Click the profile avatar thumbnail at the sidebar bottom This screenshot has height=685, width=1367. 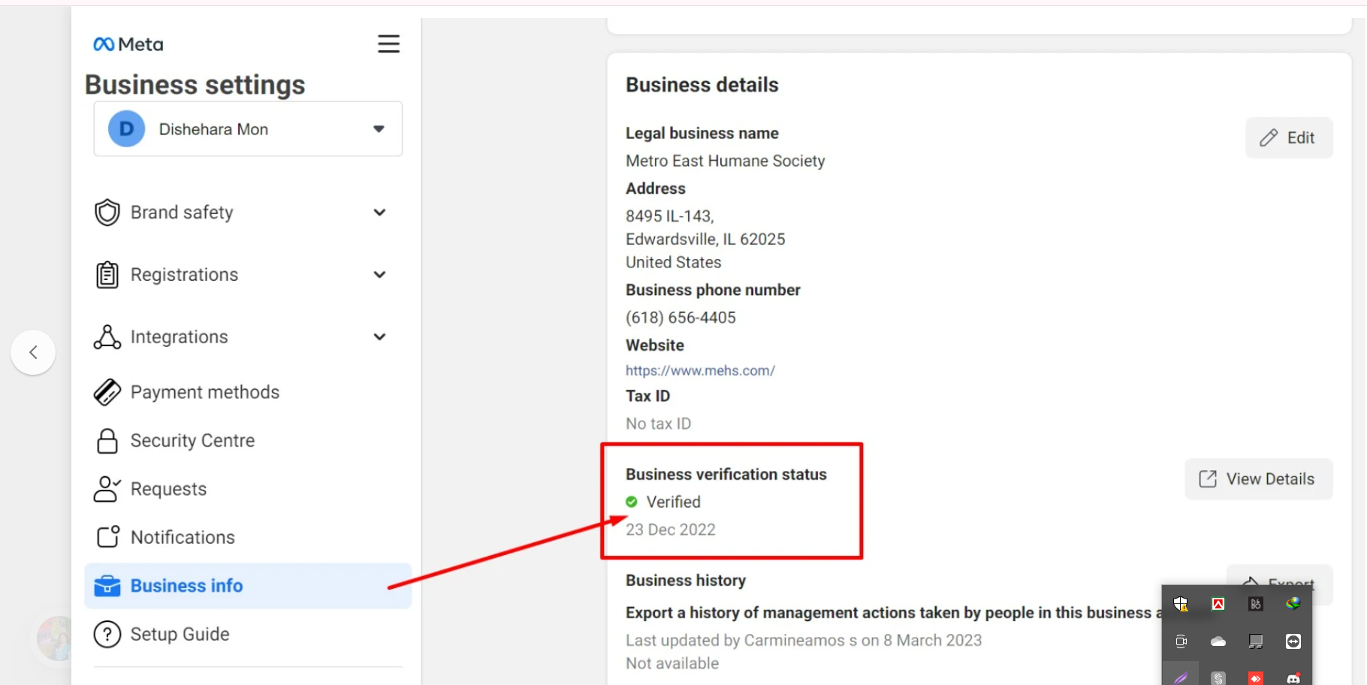[55, 638]
